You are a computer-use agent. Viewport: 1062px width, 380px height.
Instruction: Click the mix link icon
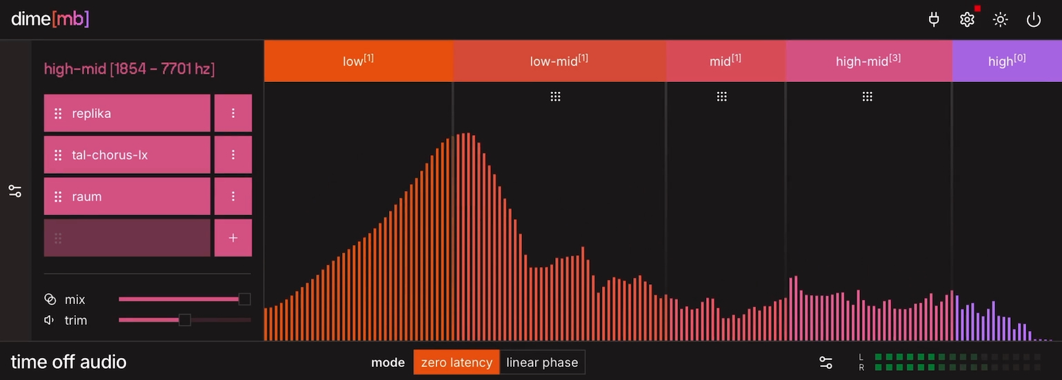coord(50,299)
